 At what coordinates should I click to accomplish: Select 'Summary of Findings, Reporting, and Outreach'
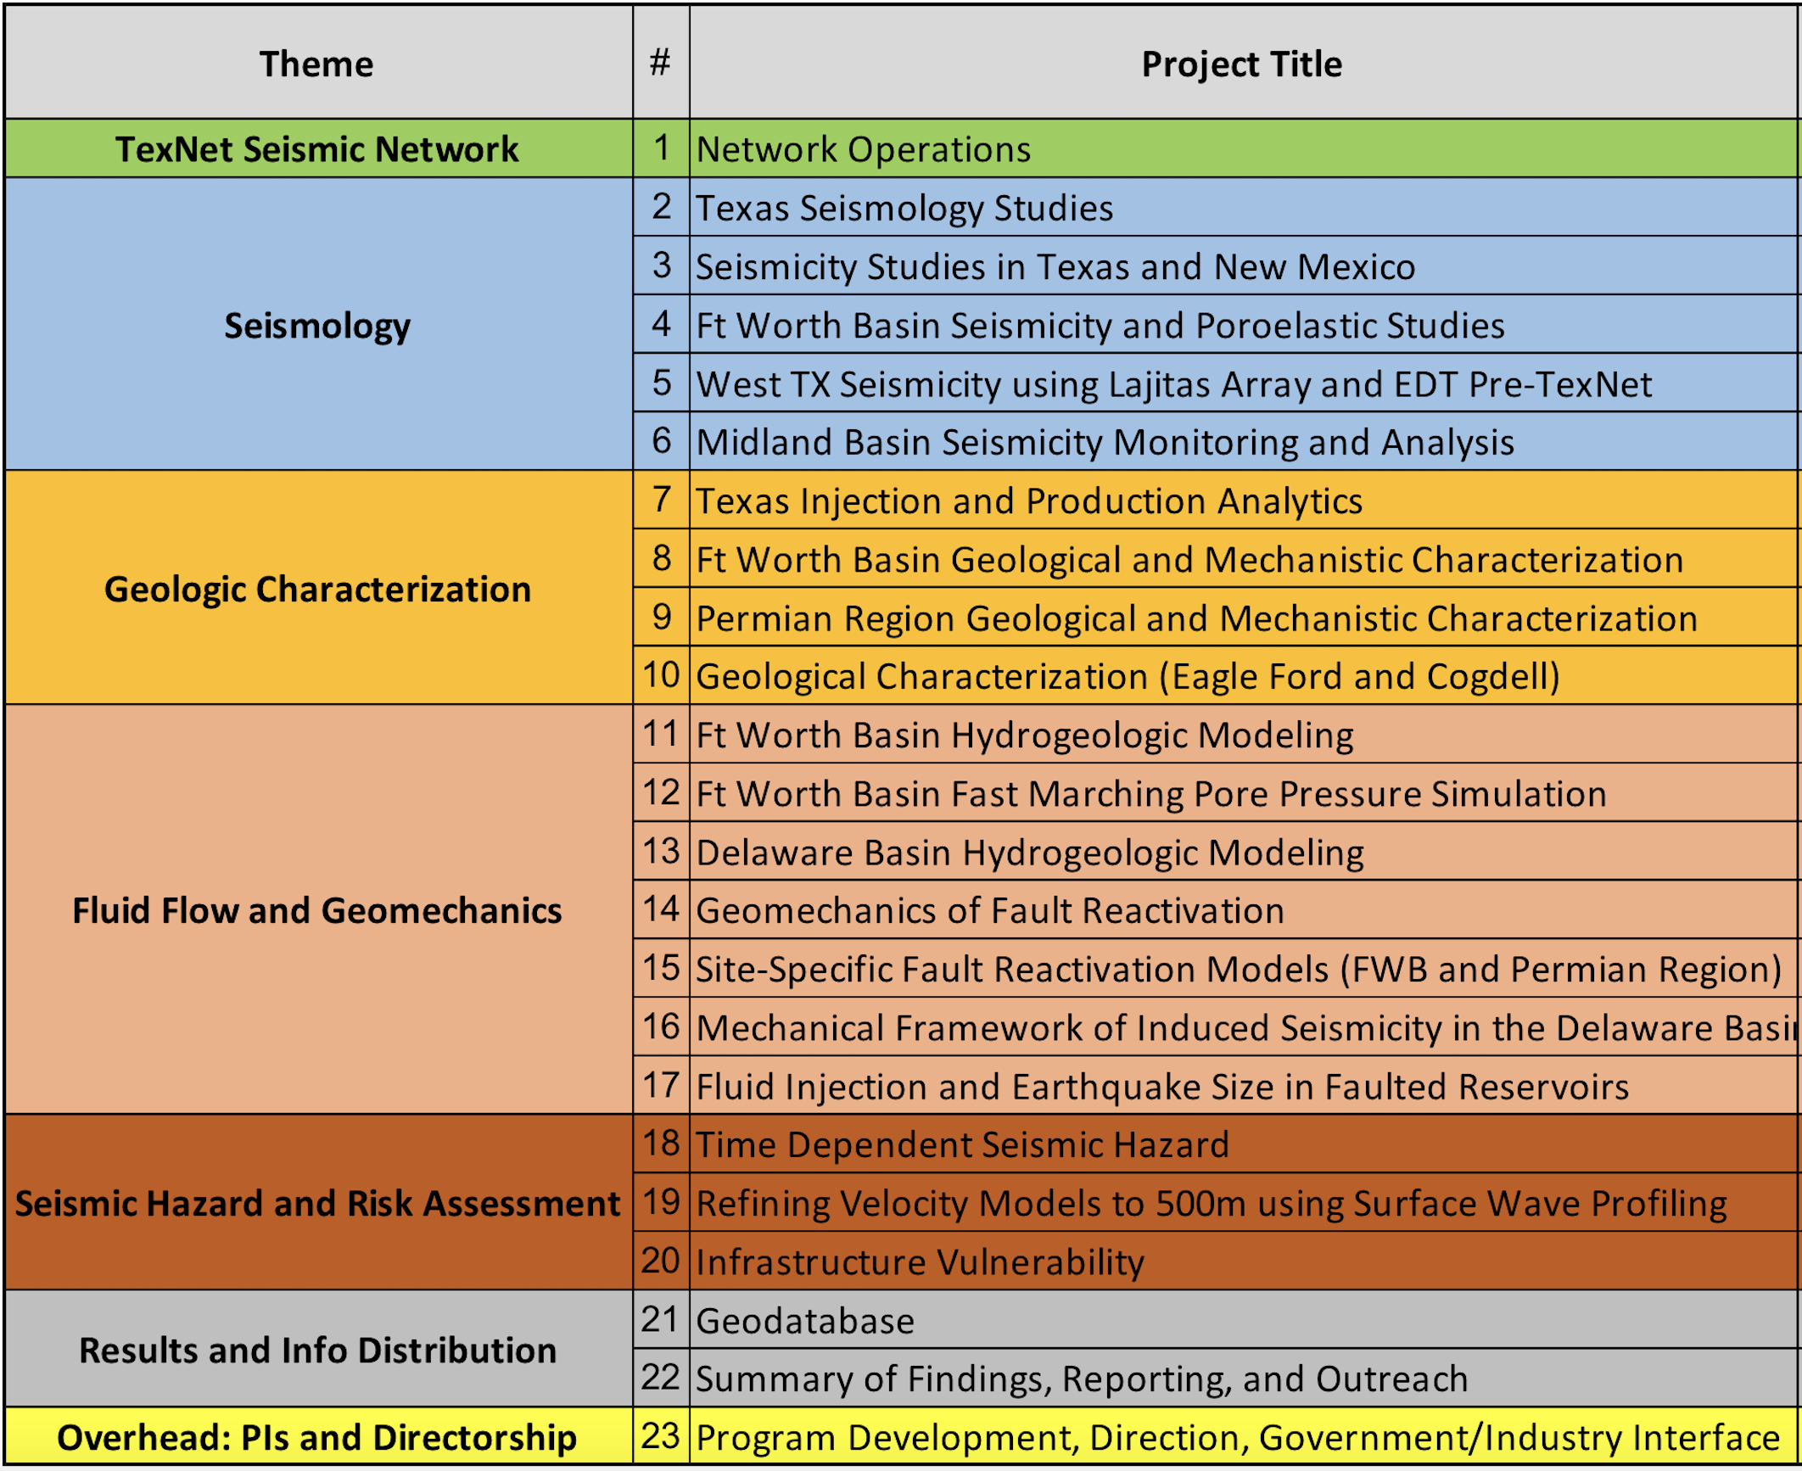1244,1378
